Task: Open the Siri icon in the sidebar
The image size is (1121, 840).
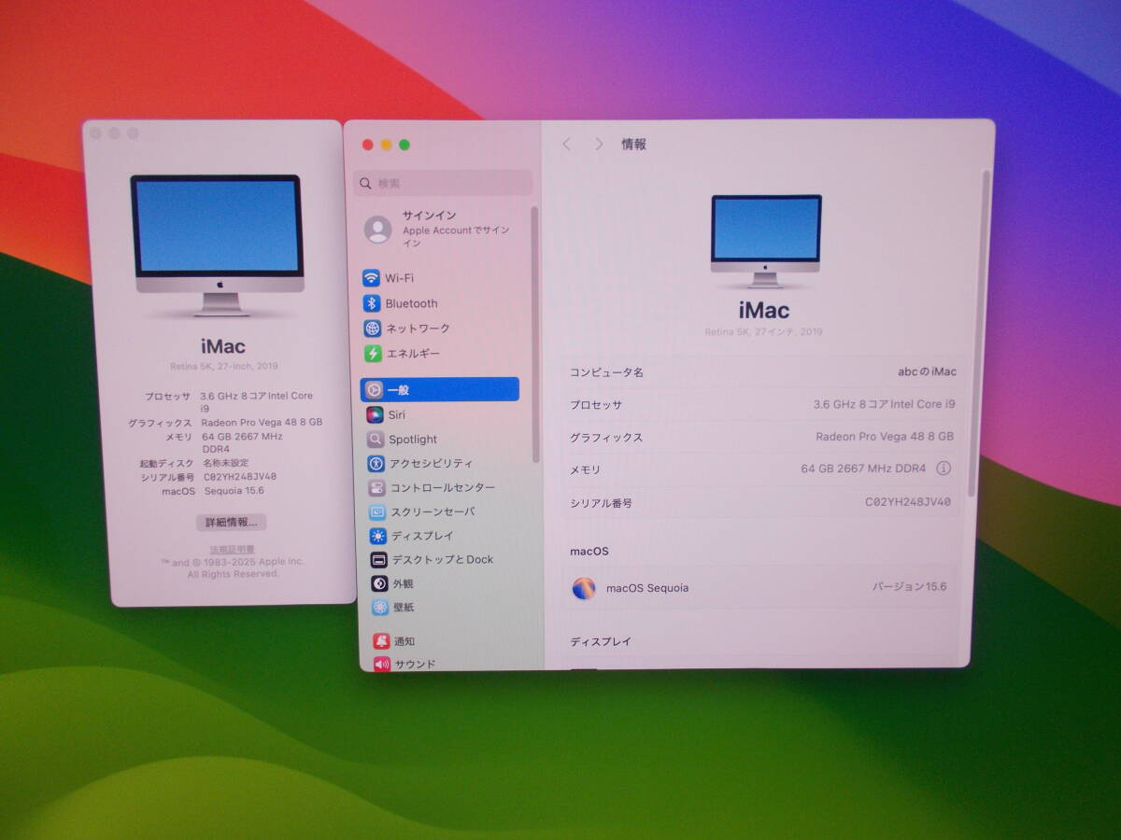Action: [375, 415]
